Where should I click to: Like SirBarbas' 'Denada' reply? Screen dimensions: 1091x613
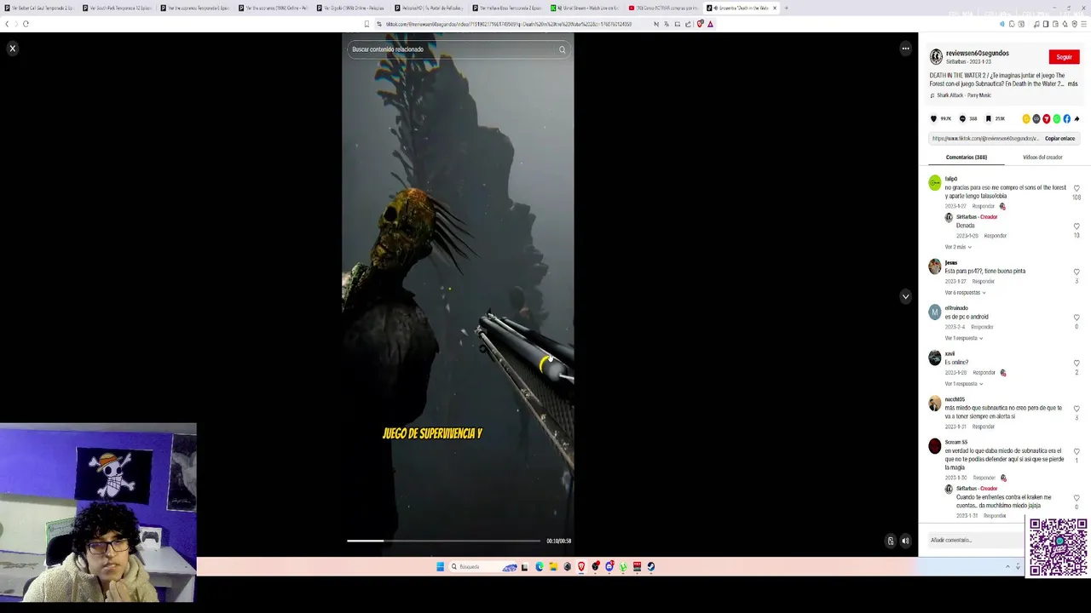click(x=1077, y=226)
